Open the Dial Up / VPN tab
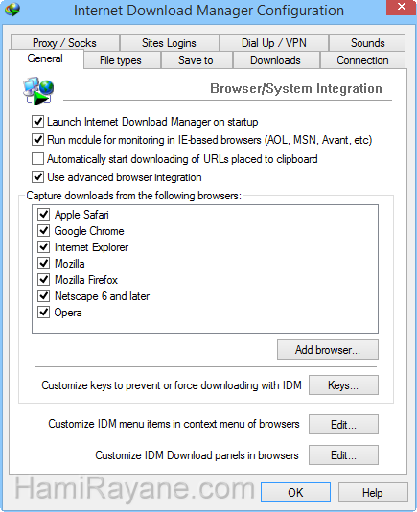417x512 pixels. pos(274,43)
